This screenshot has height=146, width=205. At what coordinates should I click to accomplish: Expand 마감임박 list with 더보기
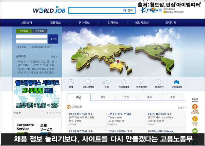pyautogui.click(x=182, y=108)
